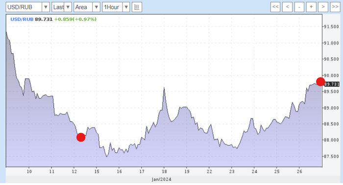Click the +0.859(+0.97%) change text
The image size is (343, 185).
coord(75,19)
